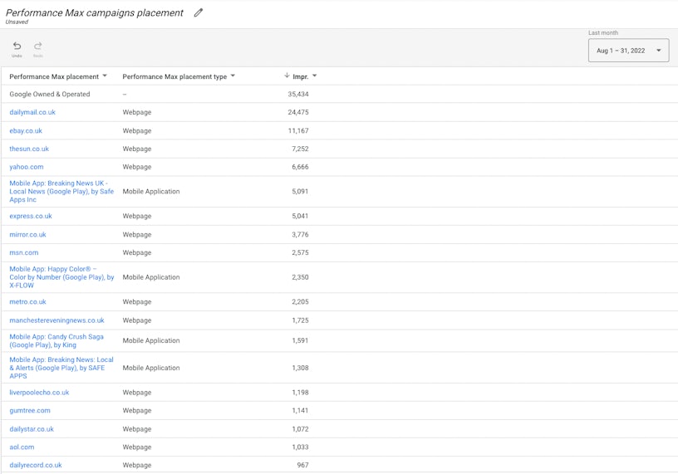678x474 pixels.
Task: Click the Redo arrow icon
Action: [38, 46]
